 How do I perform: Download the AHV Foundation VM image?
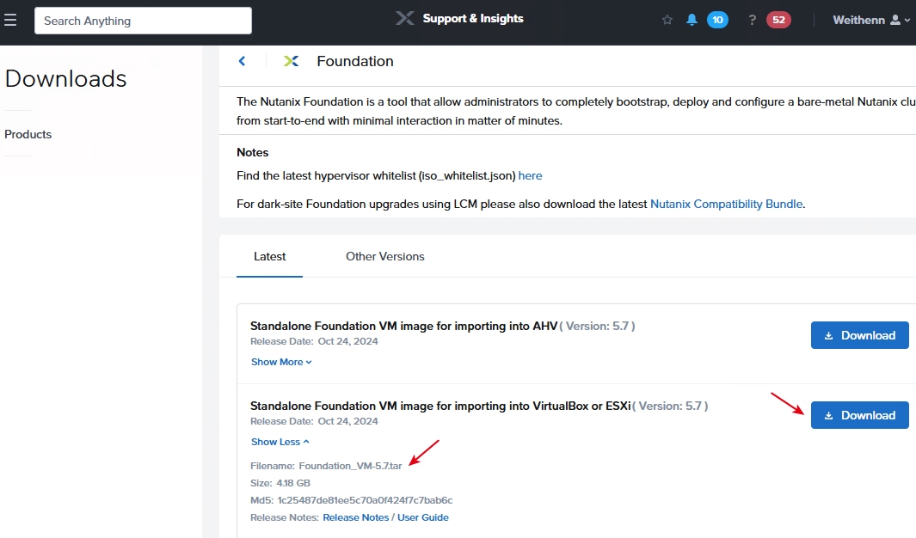tap(860, 335)
